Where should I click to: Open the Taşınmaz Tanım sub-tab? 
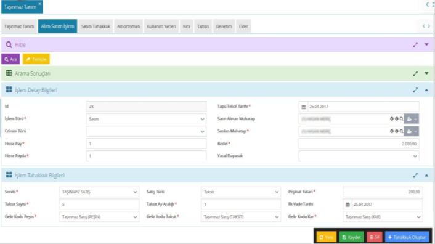pos(19,26)
